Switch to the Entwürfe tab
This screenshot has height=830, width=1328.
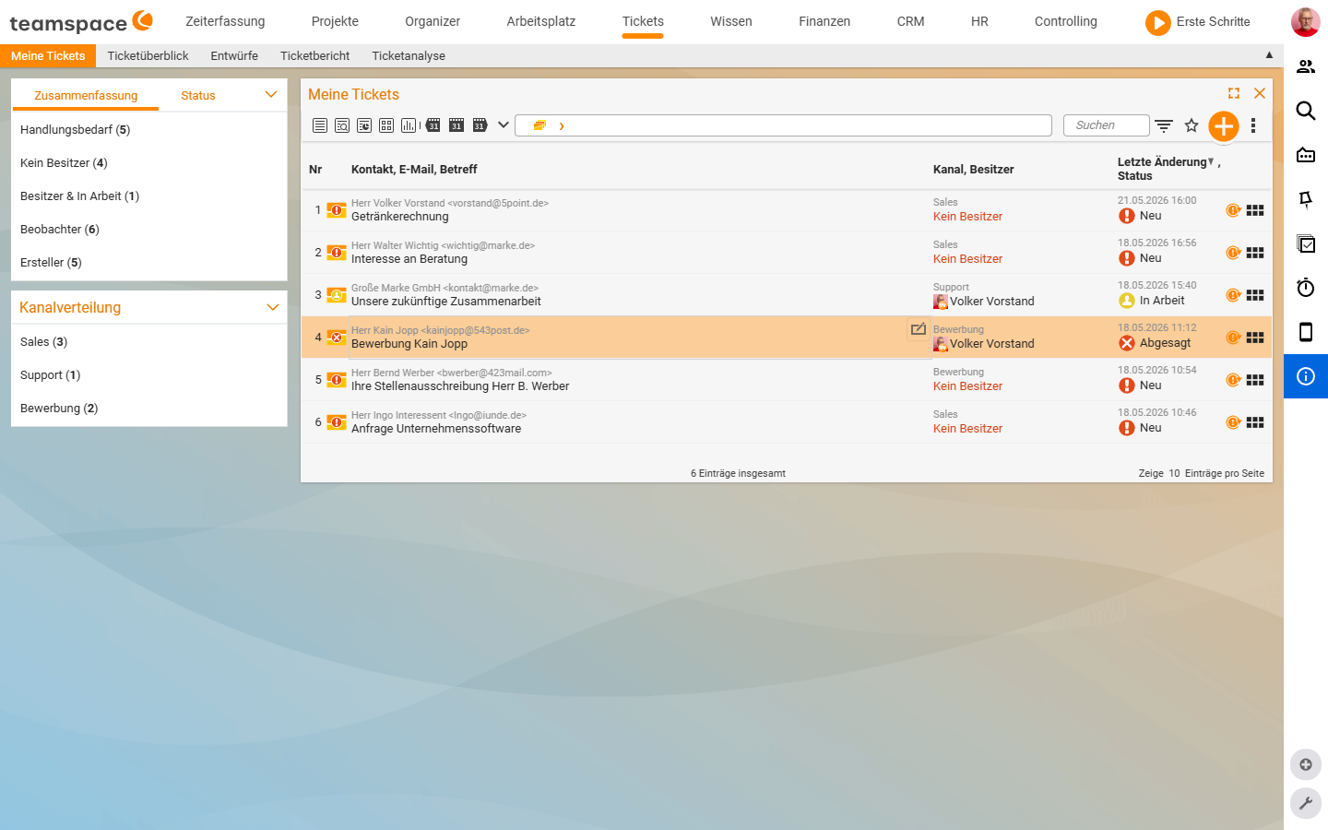(x=234, y=56)
